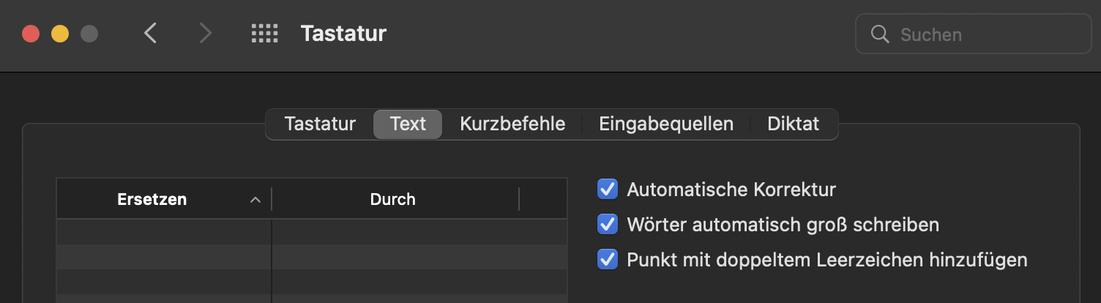Click the second row in Durch column
Screen dimensions: 1101x303
coord(419,256)
